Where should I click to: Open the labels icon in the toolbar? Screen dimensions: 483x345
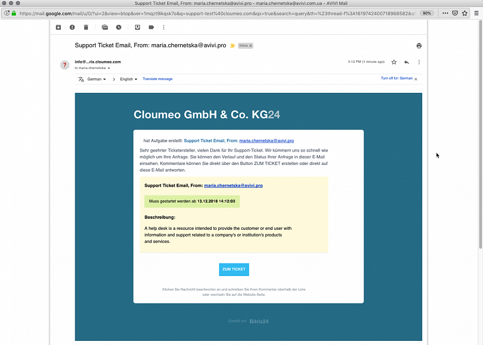[151, 27]
